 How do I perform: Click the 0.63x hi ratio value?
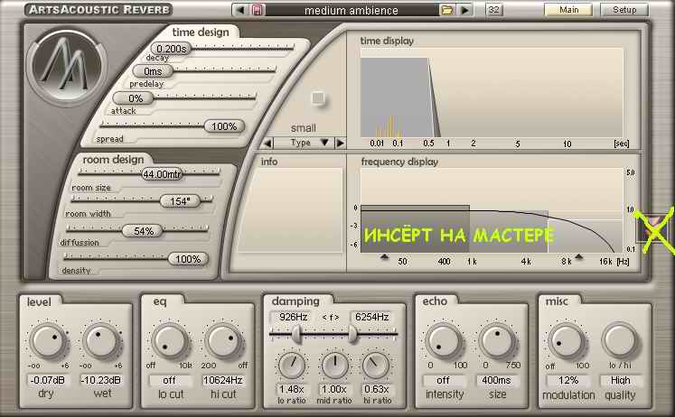[376, 389]
